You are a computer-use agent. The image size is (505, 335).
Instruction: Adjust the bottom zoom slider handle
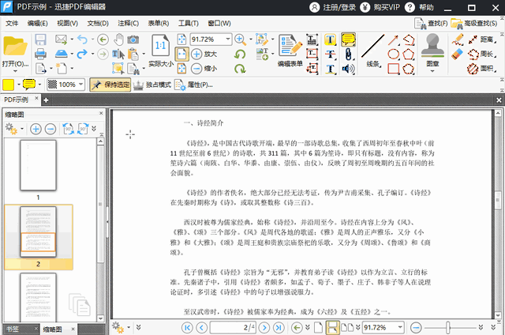(x=448, y=328)
